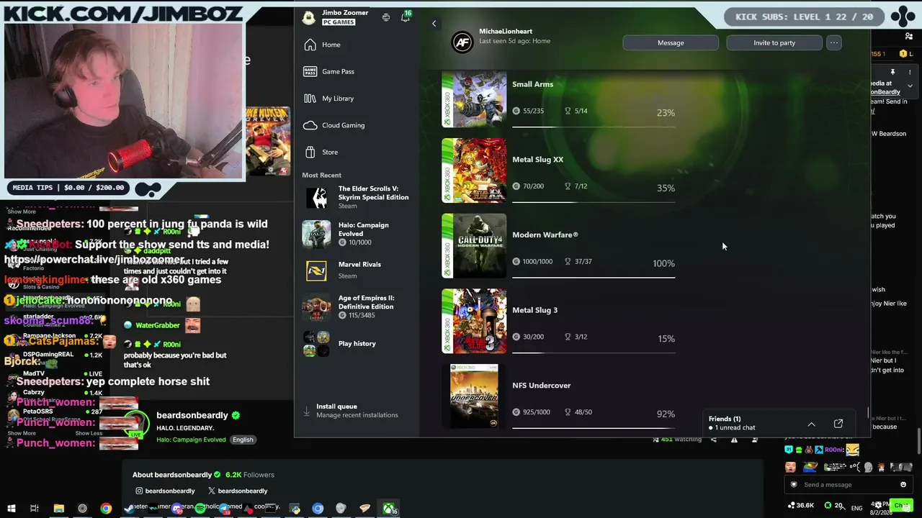
Task: Click the Metal Slug 3 cover art
Action: pyautogui.click(x=474, y=321)
